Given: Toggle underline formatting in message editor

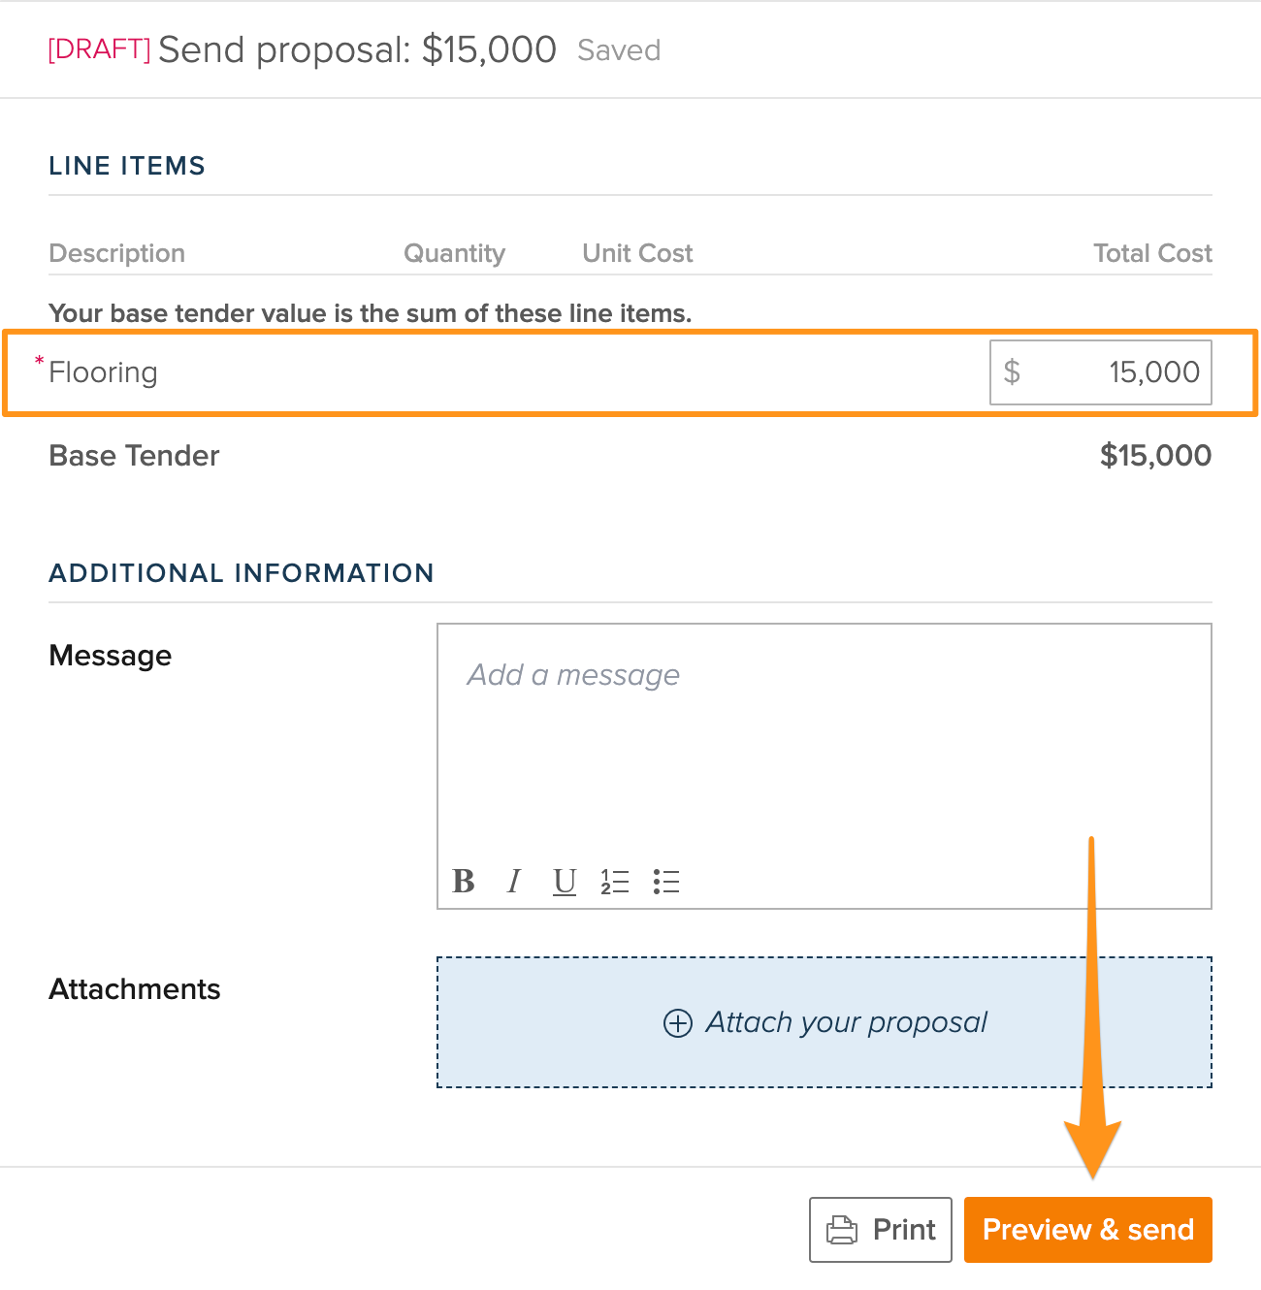Looking at the screenshot, I should pos(565,882).
